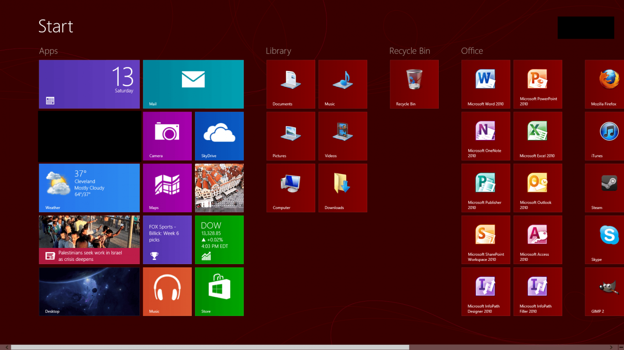Launch Microsoft Outlook 2010
This screenshot has height=350, width=624.
(x=538, y=188)
